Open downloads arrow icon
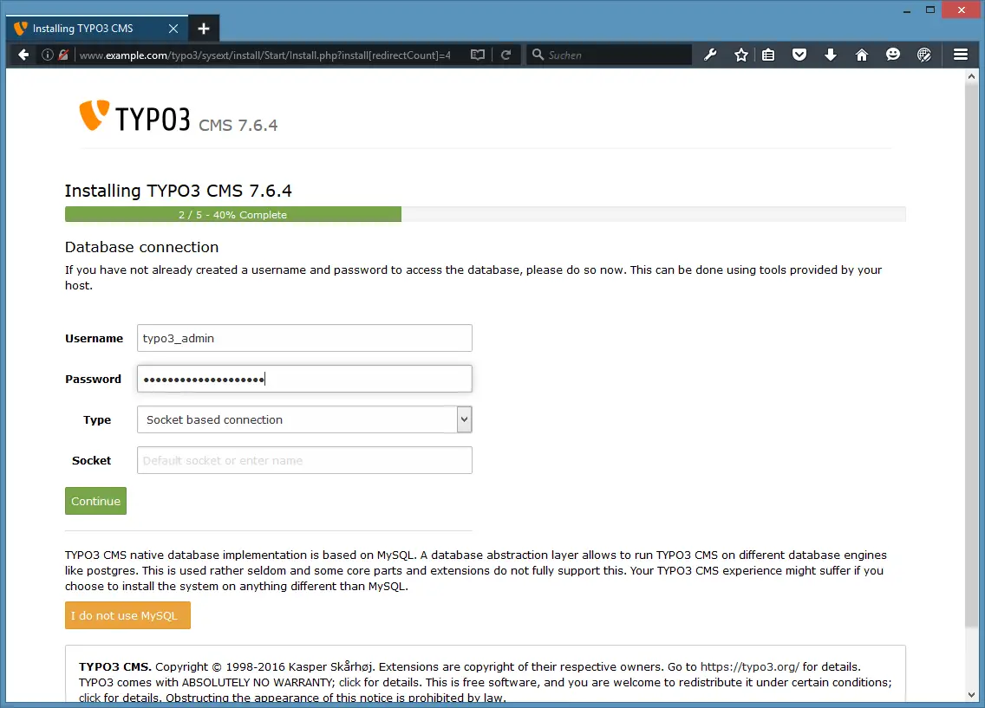Screen dimensions: 985x708 click(831, 55)
